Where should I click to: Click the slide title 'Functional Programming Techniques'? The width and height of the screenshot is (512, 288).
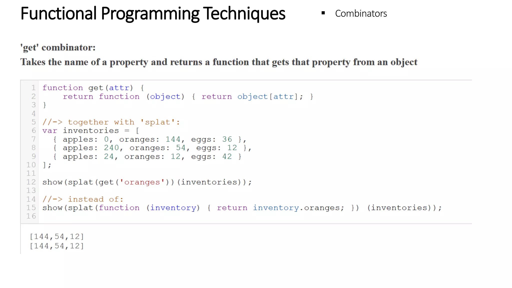click(x=153, y=13)
